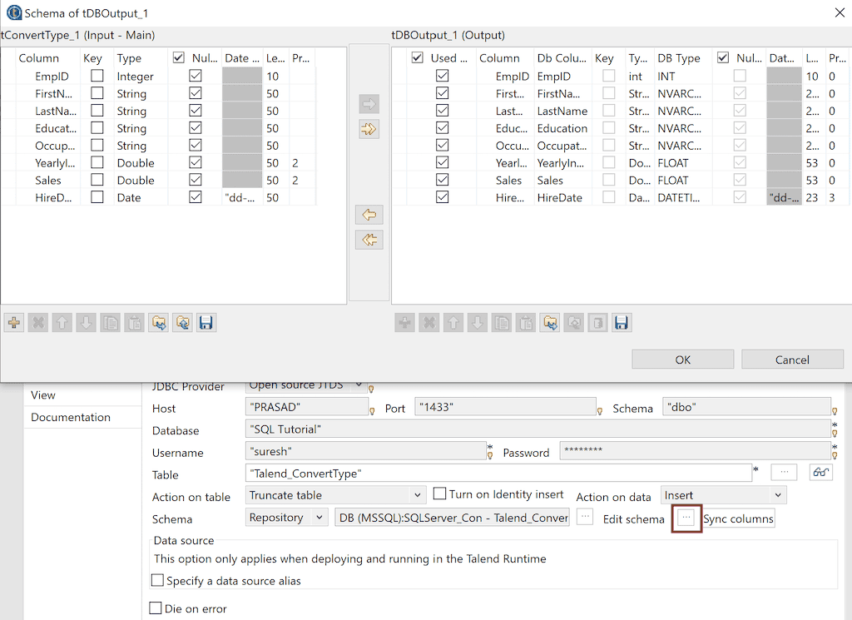Remove column in the output schema toolbar
This screenshot has width=852, height=620.
pyautogui.click(x=429, y=323)
